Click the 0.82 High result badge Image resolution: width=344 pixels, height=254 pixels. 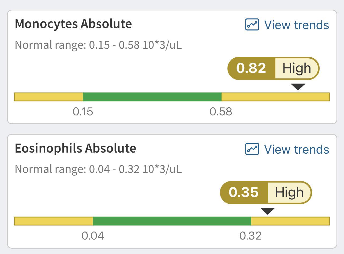273,68
